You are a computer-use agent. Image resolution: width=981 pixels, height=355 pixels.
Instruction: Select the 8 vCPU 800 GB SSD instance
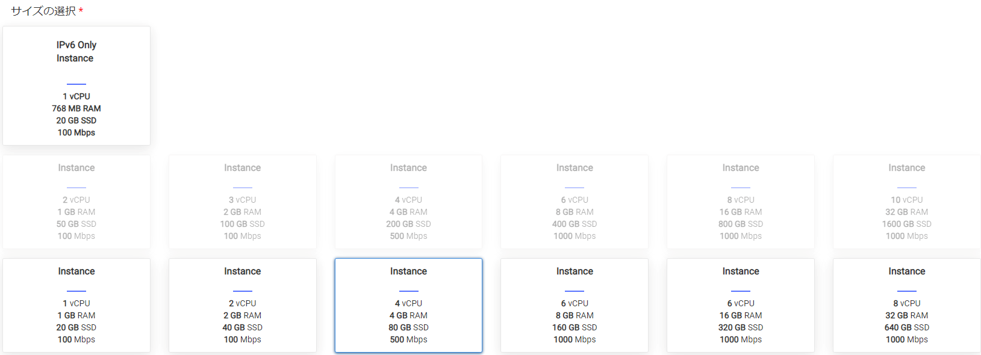point(740,202)
